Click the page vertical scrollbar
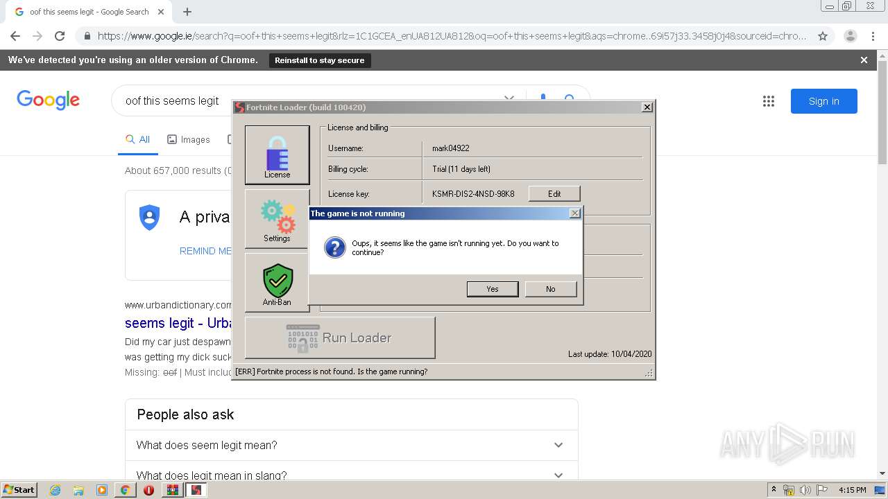Image resolution: width=888 pixels, height=499 pixels. [882, 112]
